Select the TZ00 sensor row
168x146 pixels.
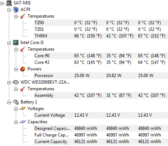point(101,23)
